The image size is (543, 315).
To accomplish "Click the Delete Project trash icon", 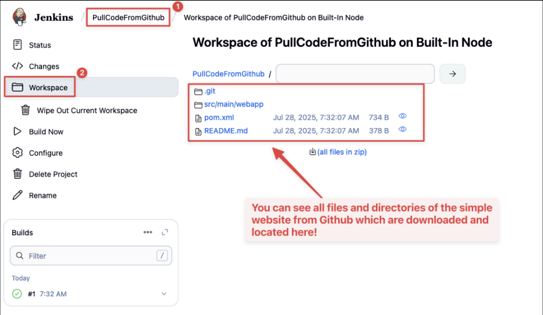I will (17, 174).
